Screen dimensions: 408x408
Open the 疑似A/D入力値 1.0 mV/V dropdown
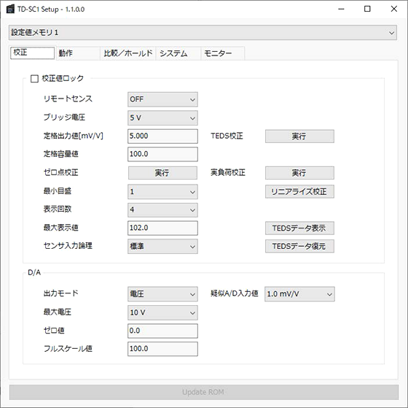pos(299,294)
